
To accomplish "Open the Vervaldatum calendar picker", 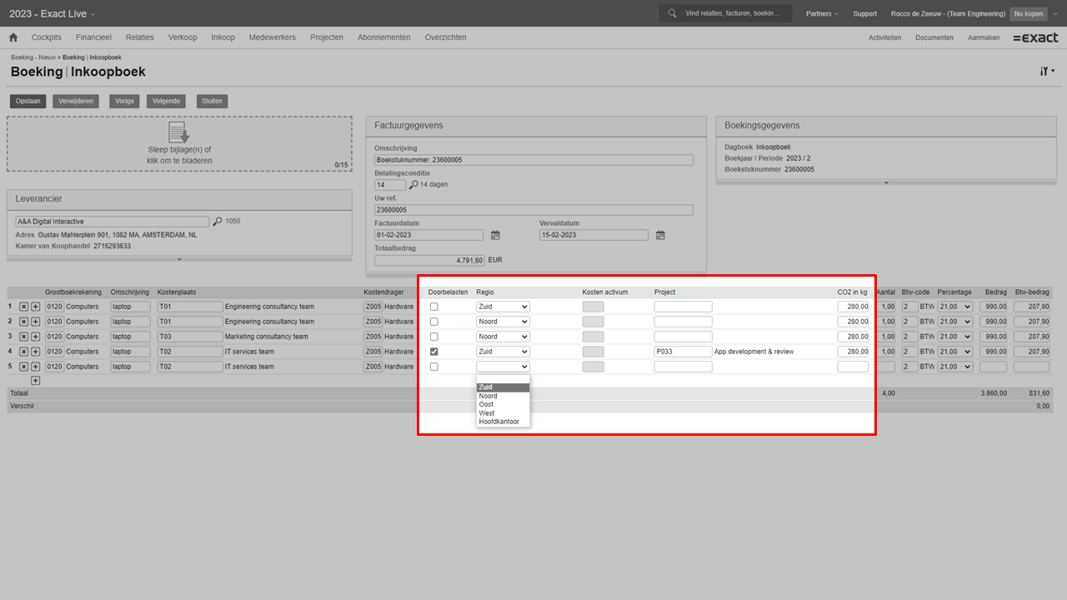I will click(660, 235).
